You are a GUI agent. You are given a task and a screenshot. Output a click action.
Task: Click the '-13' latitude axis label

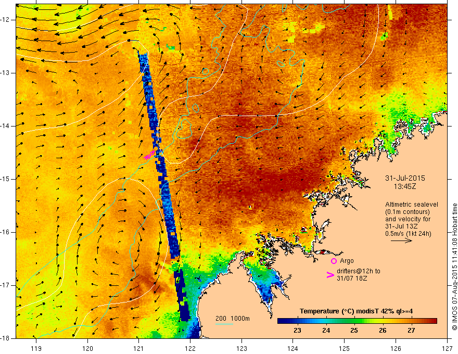pyautogui.click(x=6, y=73)
